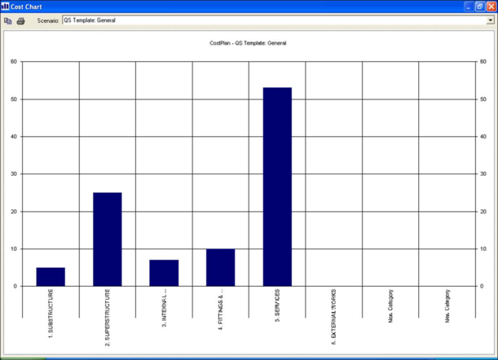Image resolution: width=498 pixels, height=360 pixels.
Task: Restore down the Cost Chart window
Action: pyautogui.click(x=480, y=6)
